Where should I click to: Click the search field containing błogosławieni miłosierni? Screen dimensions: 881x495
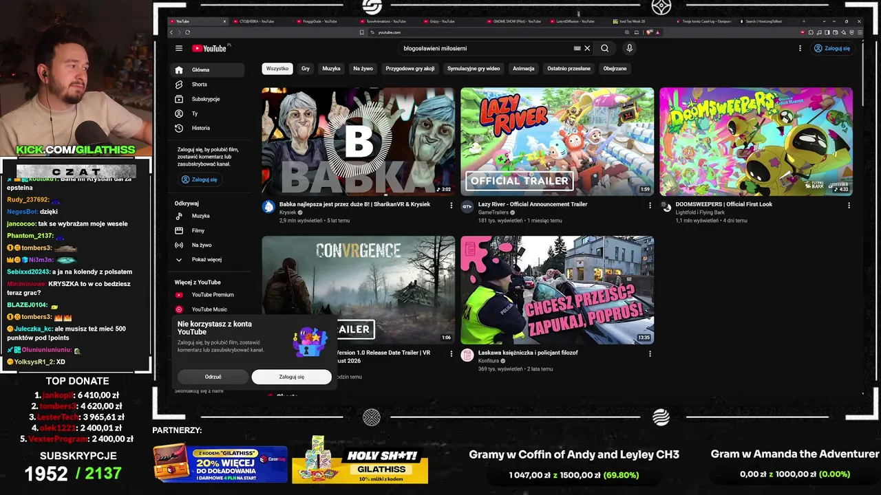point(486,48)
